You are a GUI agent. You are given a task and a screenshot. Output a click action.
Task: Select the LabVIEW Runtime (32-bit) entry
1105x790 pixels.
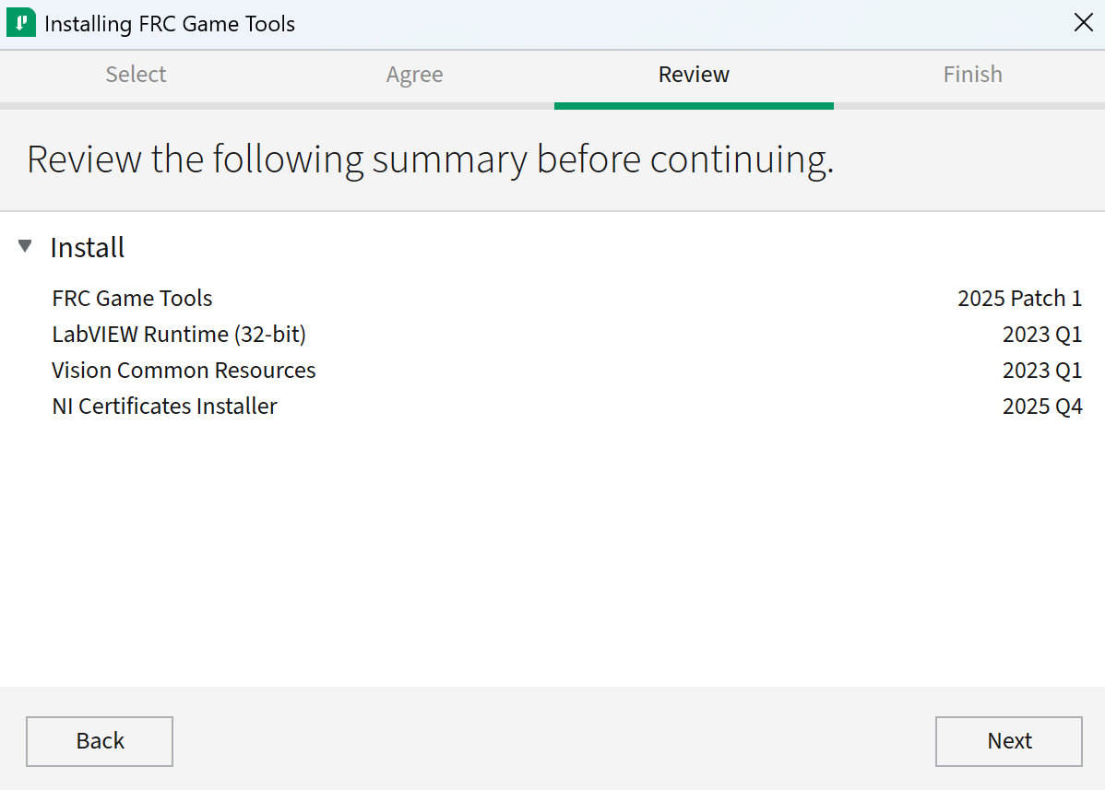(179, 334)
